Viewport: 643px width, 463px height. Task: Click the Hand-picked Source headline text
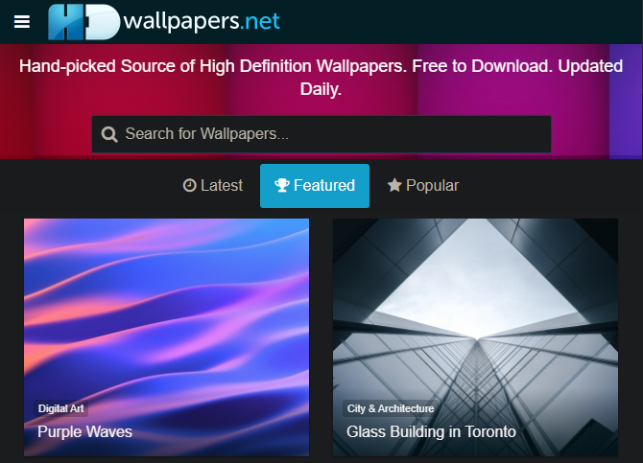[x=321, y=78]
